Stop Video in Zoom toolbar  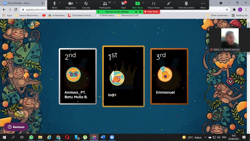coord(71,5)
